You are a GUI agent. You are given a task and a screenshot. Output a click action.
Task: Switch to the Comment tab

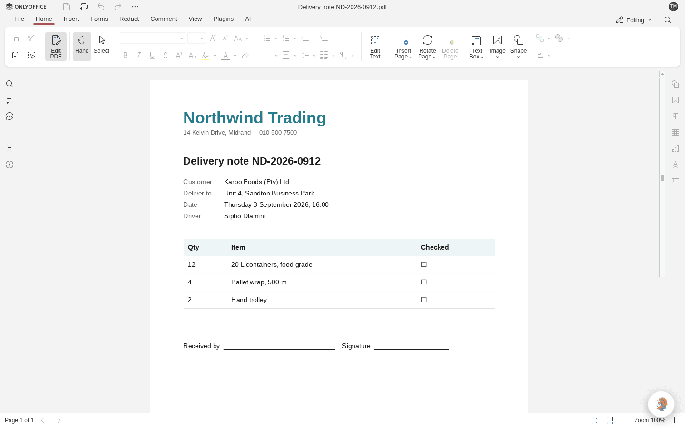tap(164, 19)
